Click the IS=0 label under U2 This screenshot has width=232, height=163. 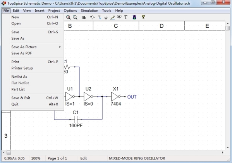[88, 104]
